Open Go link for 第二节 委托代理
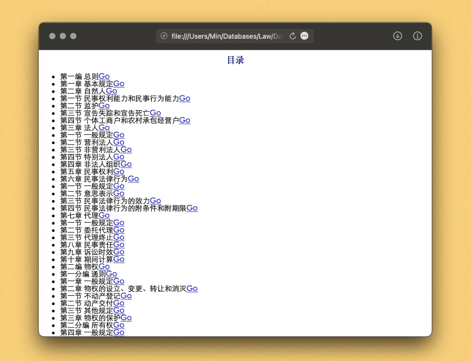 (x=119, y=230)
